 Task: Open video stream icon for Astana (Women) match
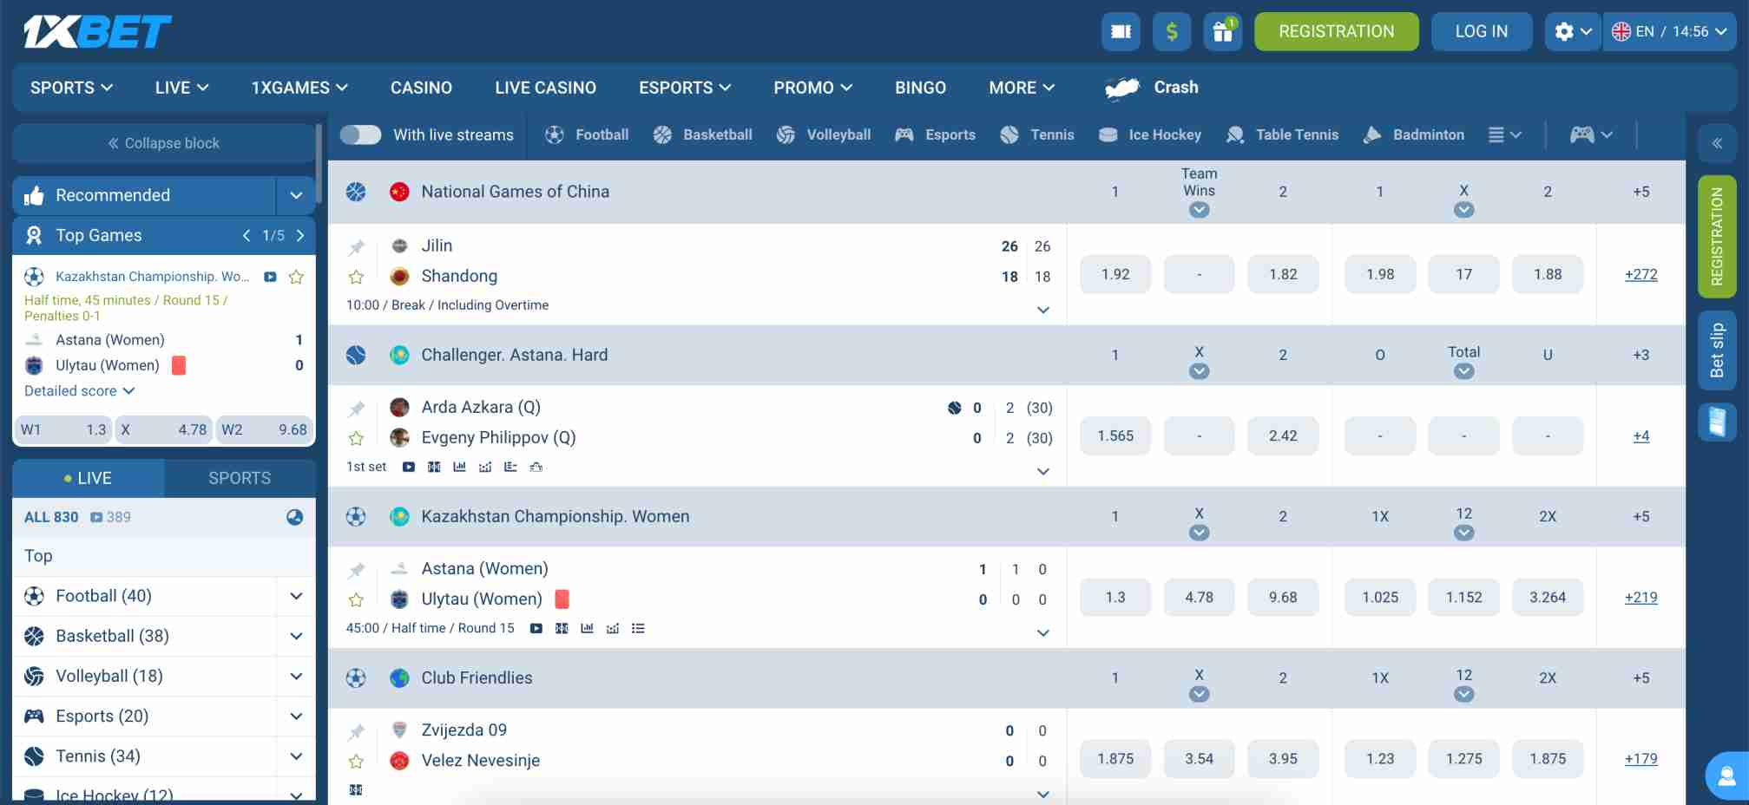pos(536,628)
